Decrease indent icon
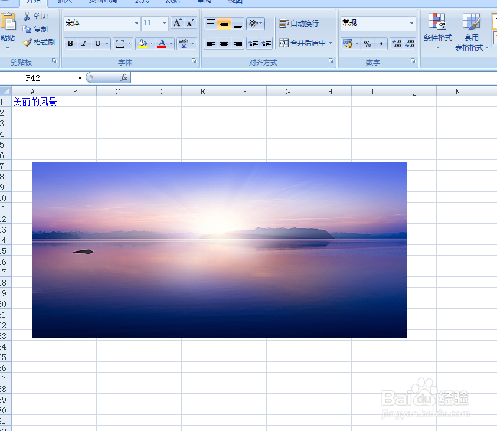This screenshot has height=431, width=497. 253,43
